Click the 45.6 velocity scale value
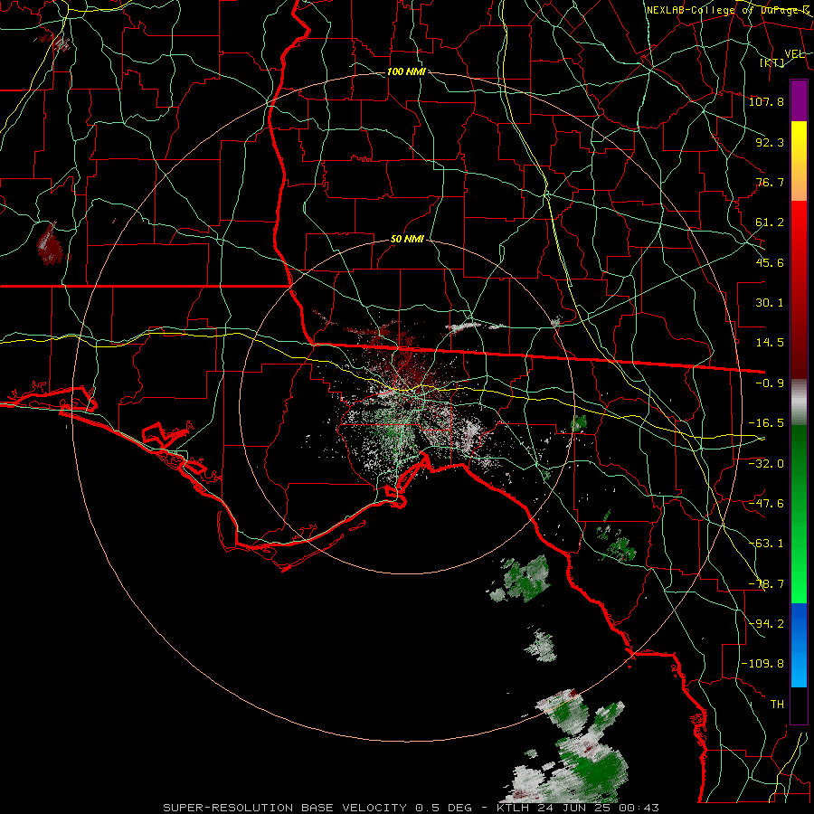This screenshot has width=814, height=814. [x=770, y=262]
